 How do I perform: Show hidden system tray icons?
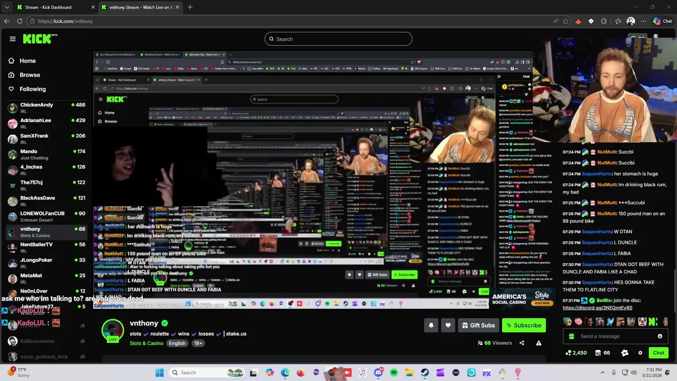pyautogui.click(x=602, y=373)
